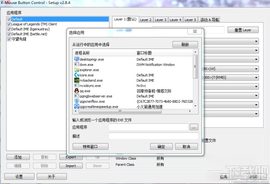Viewport: 270px width, 184px height.
Task: Select the lcore.exe Logitech icon
Action: click(77, 75)
